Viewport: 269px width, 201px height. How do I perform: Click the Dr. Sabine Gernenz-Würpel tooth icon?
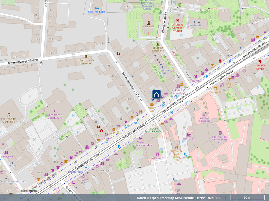(177, 21)
